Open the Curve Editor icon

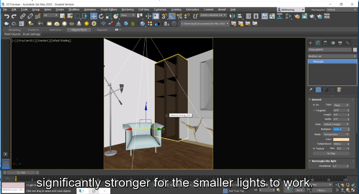pos(272,16)
